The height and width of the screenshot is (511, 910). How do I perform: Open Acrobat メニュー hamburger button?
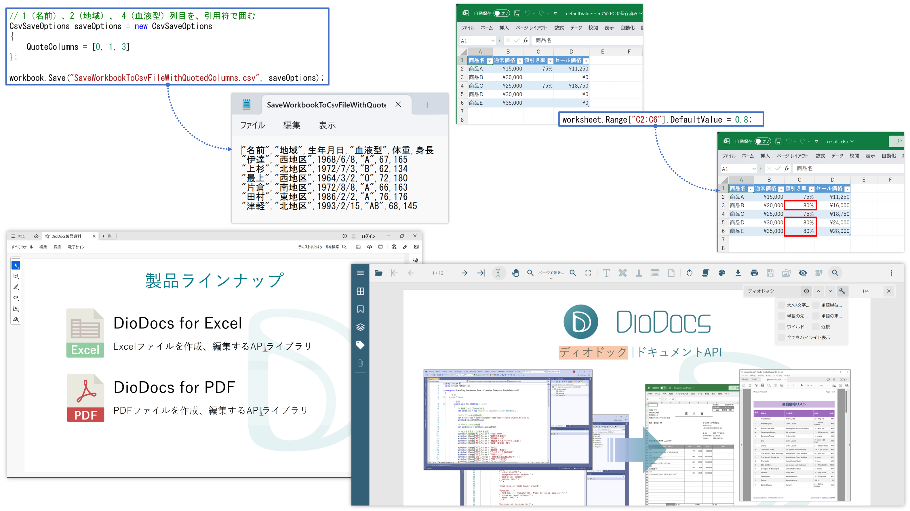(x=19, y=236)
